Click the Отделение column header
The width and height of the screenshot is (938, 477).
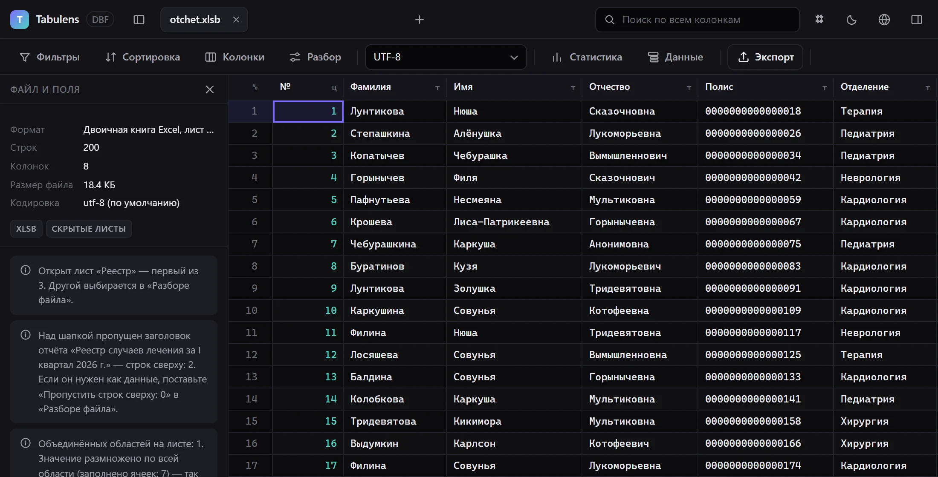[885, 87]
